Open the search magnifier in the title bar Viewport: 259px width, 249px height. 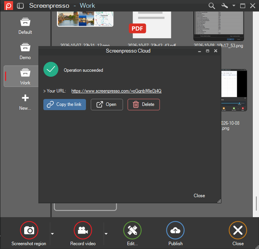tap(211, 6)
